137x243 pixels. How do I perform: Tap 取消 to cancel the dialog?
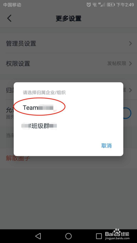coord(106,146)
